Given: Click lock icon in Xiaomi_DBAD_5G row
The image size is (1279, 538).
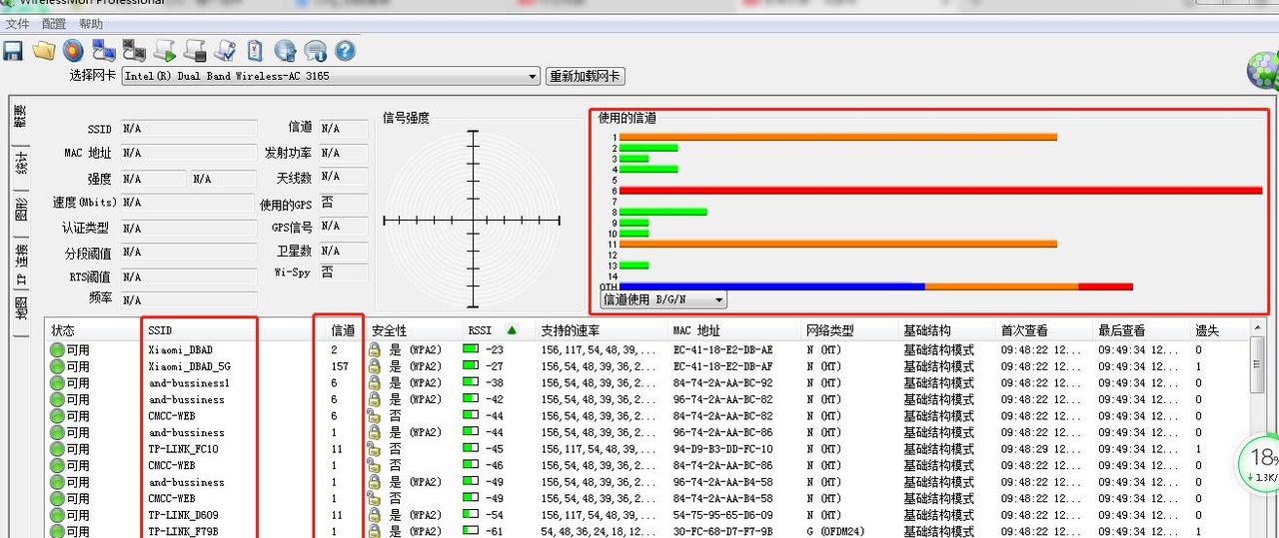Looking at the screenshot, I should pyautogui.click(x=375, y=366).
